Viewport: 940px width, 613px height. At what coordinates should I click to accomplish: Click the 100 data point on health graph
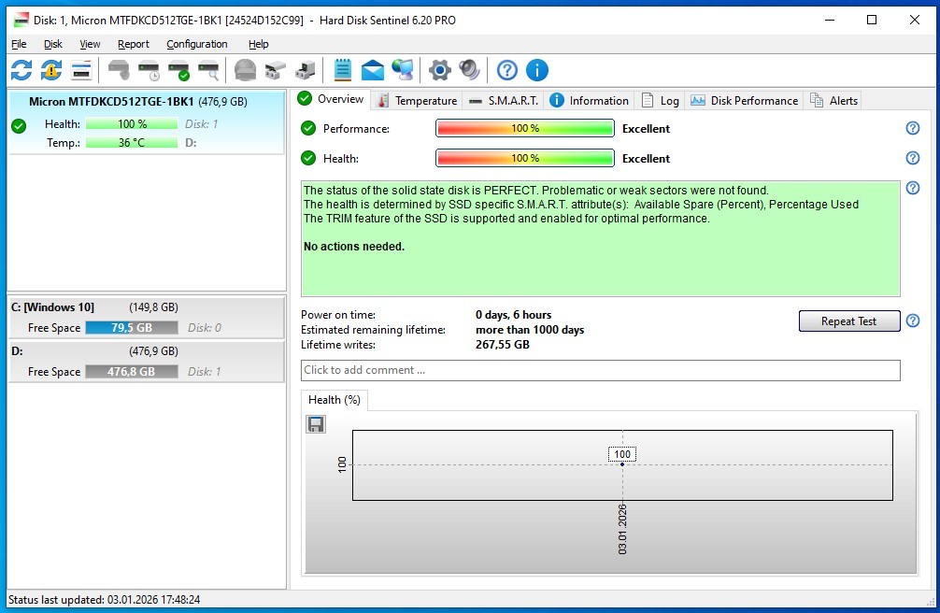622,464
